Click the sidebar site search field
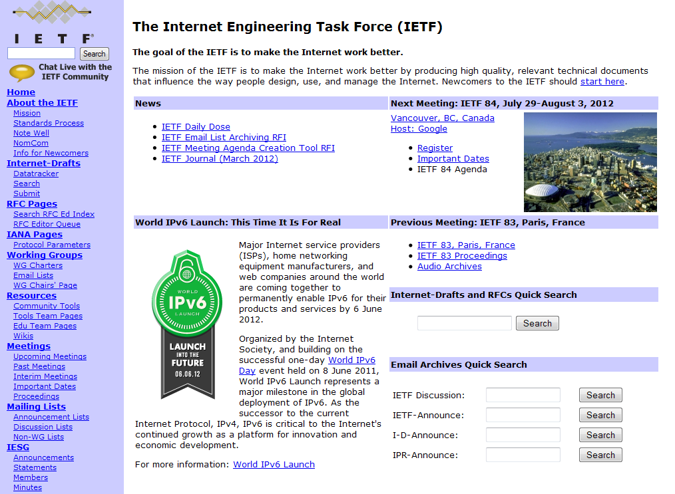675x494 pixels. tap(41, 54)
